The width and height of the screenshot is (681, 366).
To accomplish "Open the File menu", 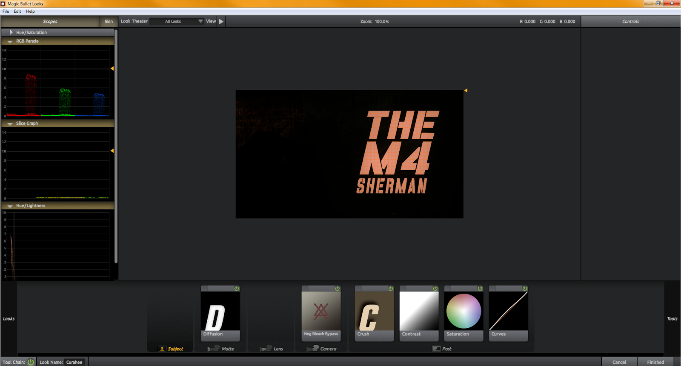I will [x=6, y=11].
